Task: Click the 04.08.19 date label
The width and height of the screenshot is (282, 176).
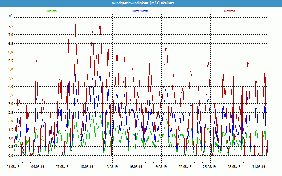Action: click(x=37, y=167)
